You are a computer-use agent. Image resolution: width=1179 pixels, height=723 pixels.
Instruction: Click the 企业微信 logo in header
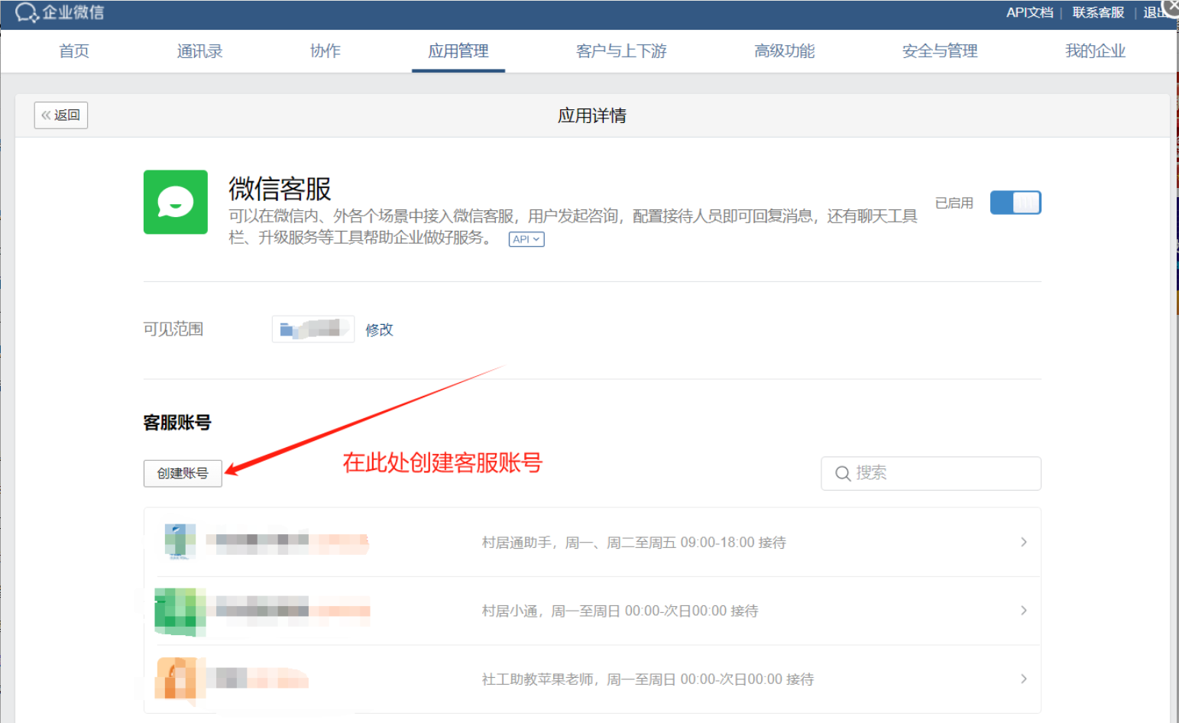60,13
